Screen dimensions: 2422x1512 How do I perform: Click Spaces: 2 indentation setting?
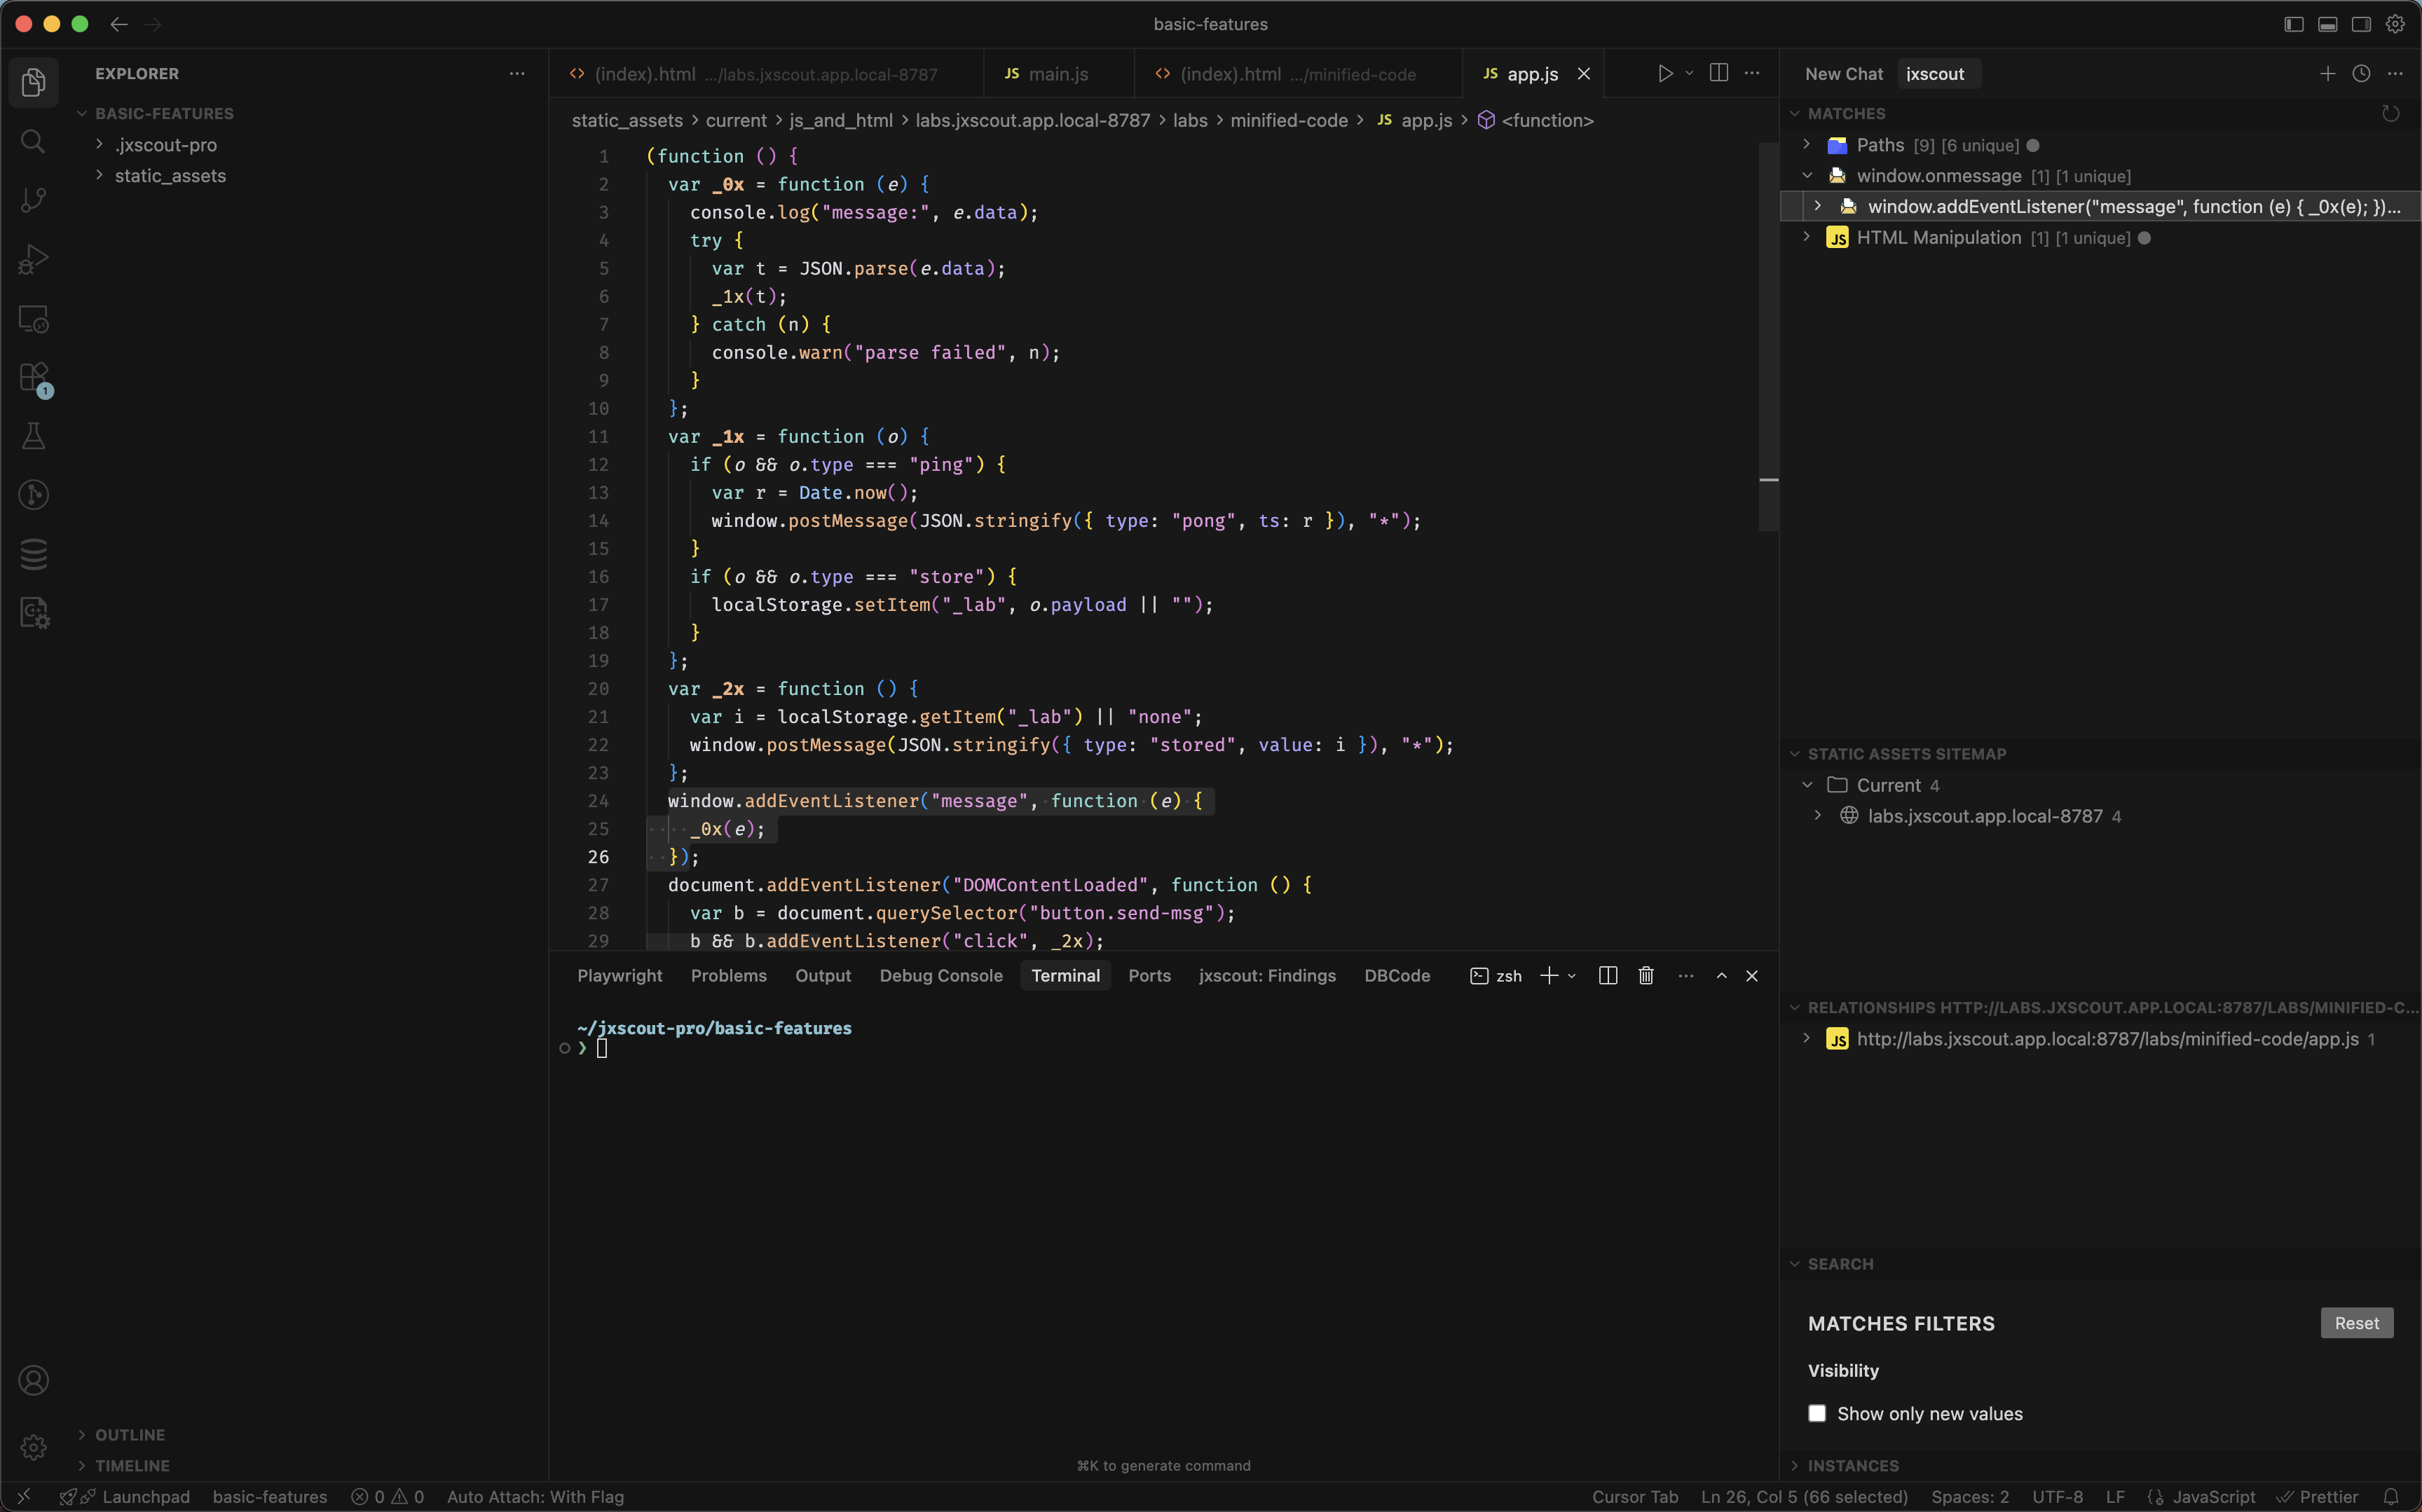1970,1497
